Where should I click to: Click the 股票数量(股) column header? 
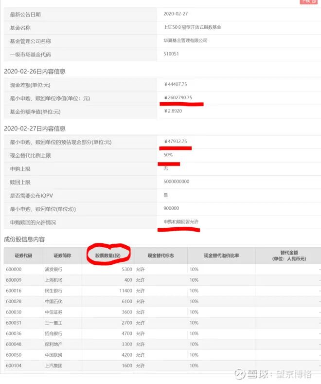point(108,256)
